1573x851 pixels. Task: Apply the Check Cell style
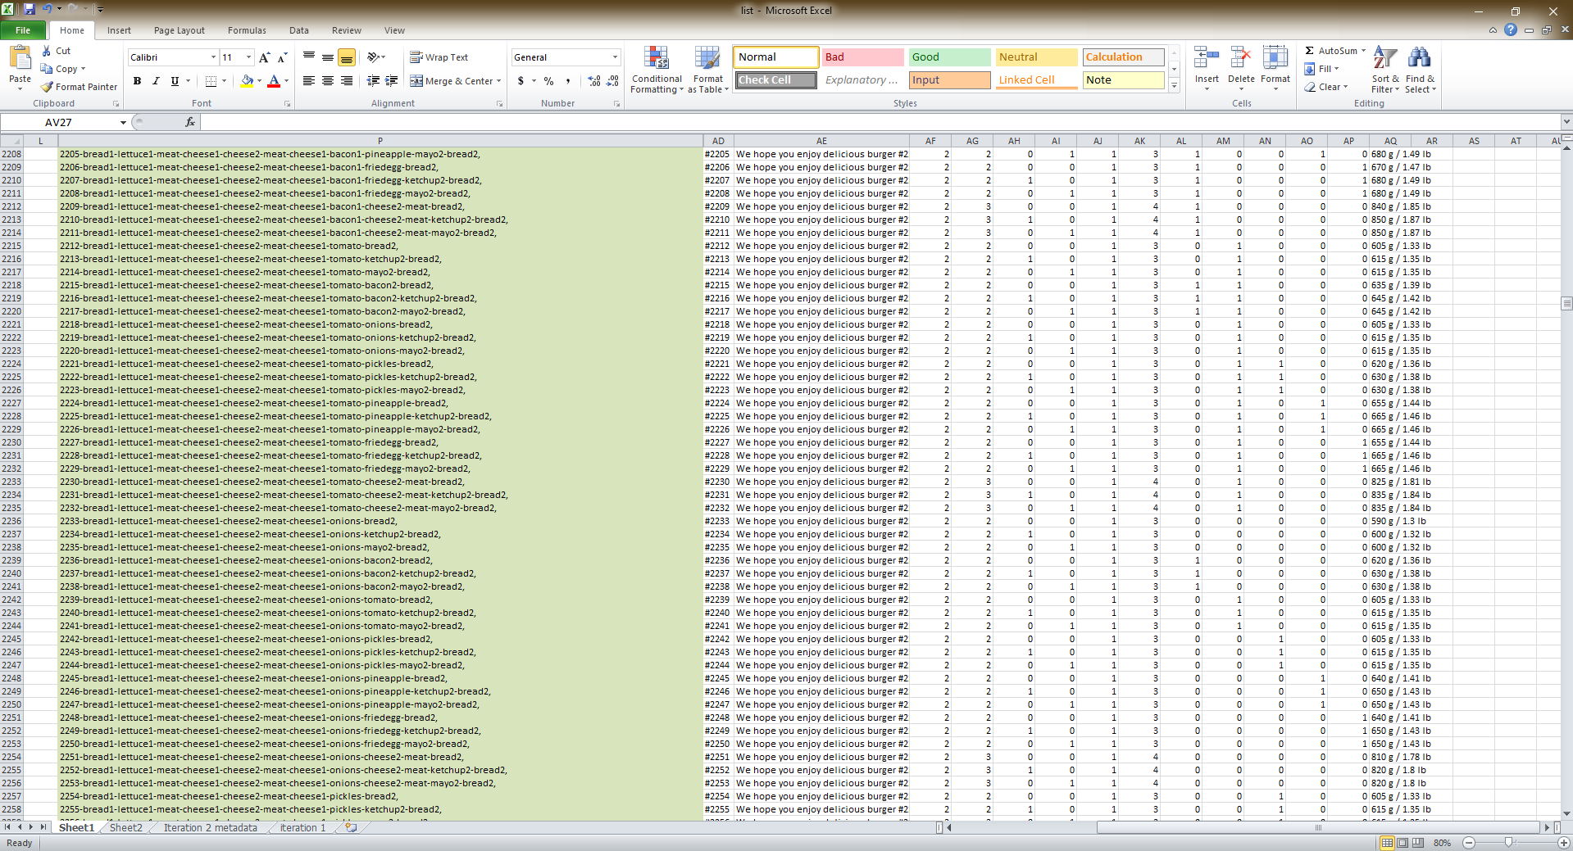[775, 80]
